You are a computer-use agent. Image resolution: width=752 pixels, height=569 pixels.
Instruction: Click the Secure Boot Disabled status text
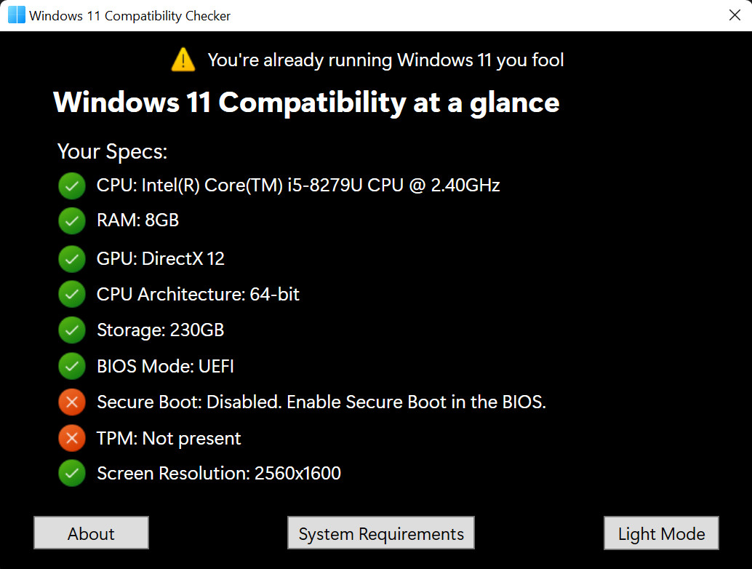(321, 402)
